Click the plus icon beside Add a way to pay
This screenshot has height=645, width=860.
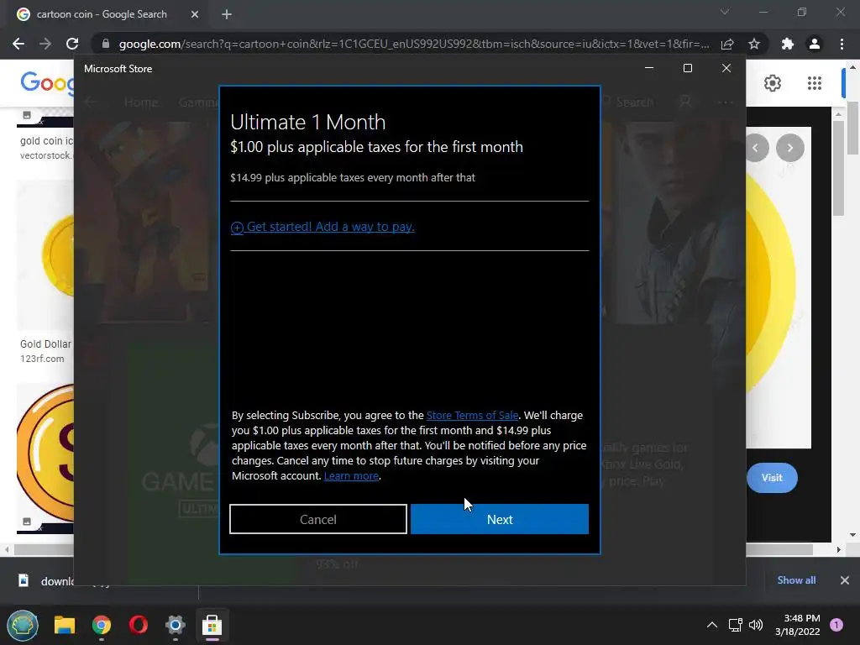[x=237, y=228]
